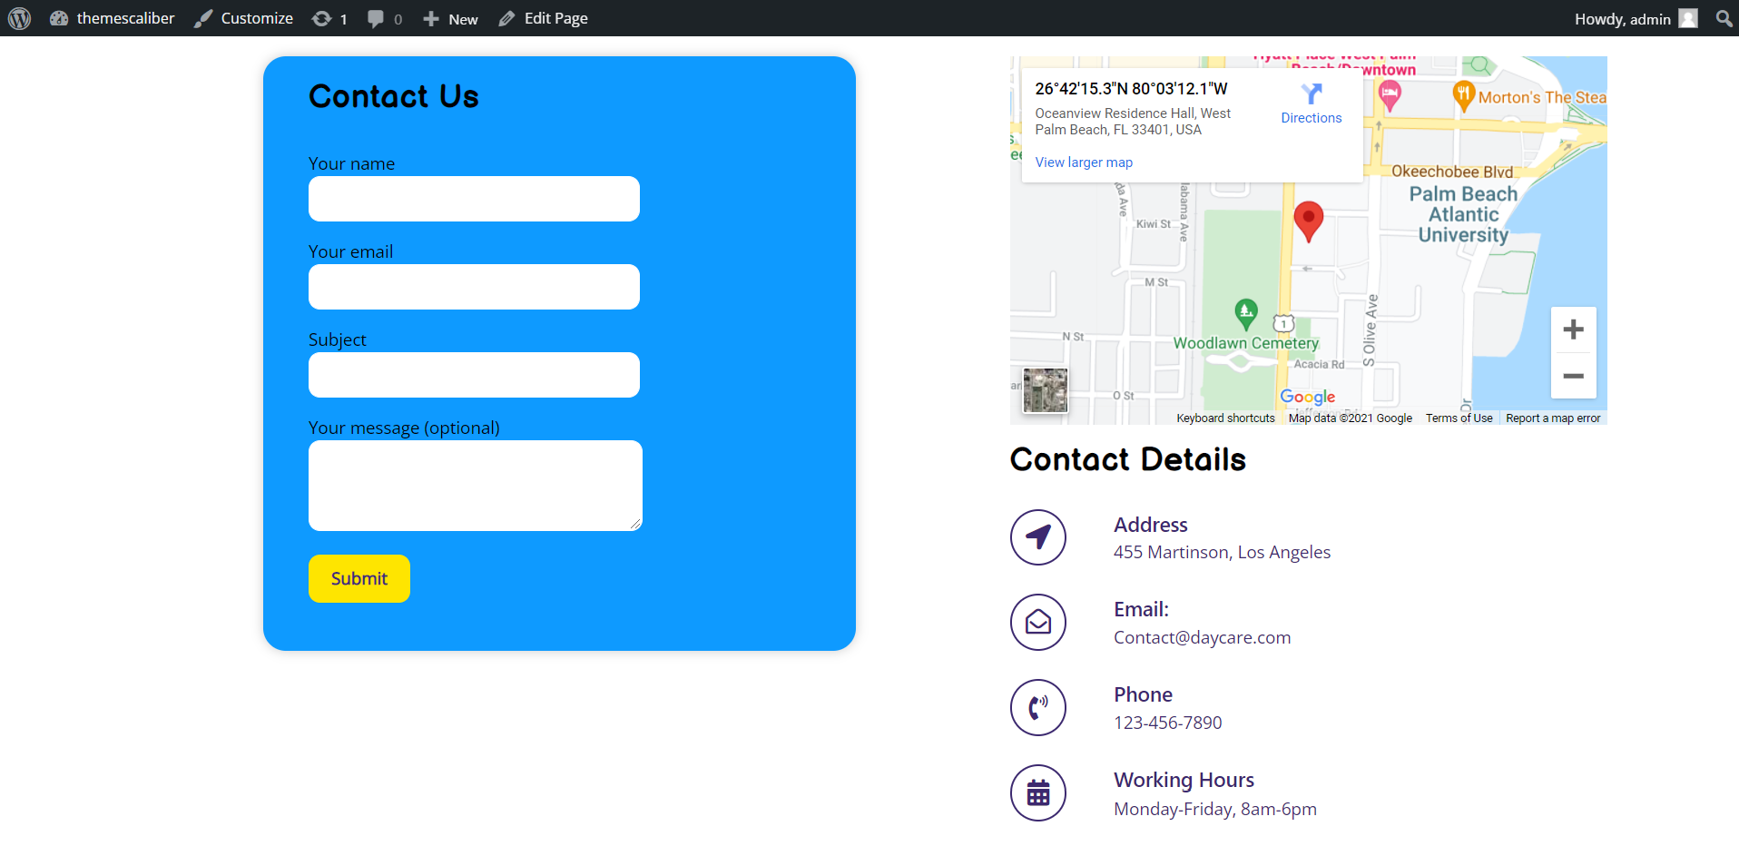Screen dimensions: 1739x846
Task: Open the comments bubble icon
Action: pos(384,18)
